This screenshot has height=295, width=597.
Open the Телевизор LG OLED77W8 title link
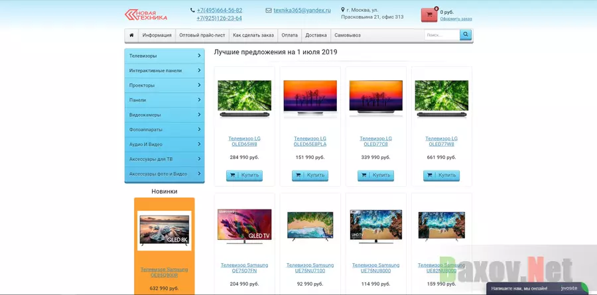click(x=441, y=141)
